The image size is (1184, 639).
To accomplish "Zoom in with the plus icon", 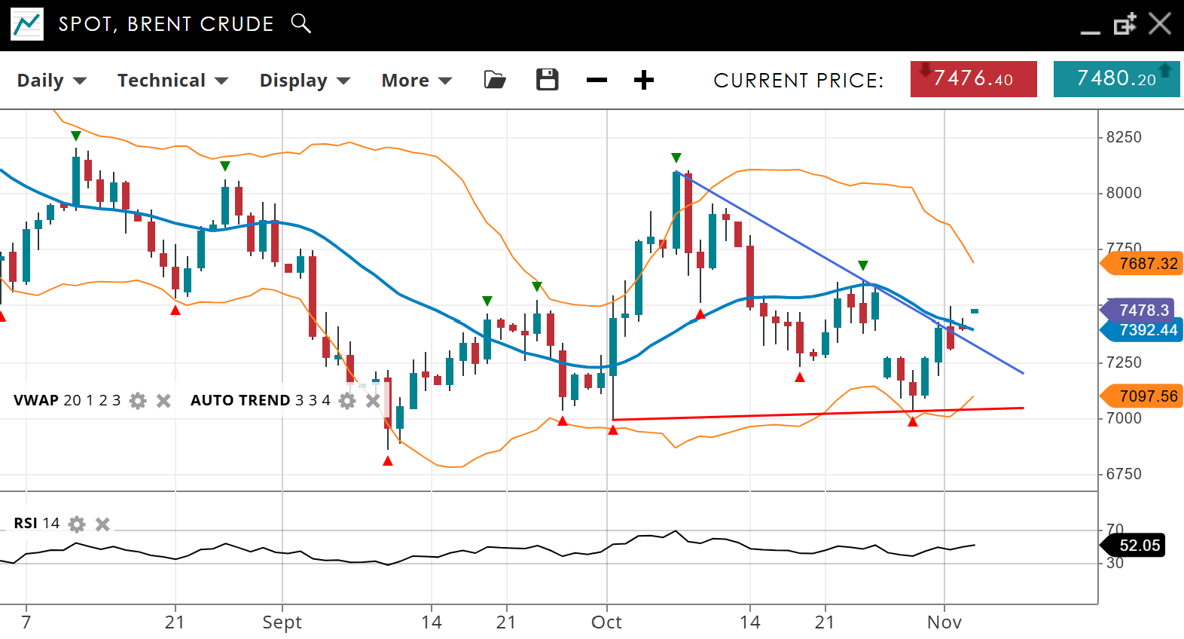I will point(644,80).
